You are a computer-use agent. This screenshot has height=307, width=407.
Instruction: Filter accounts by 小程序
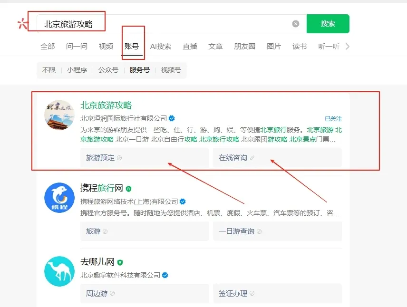pos(77,70)
